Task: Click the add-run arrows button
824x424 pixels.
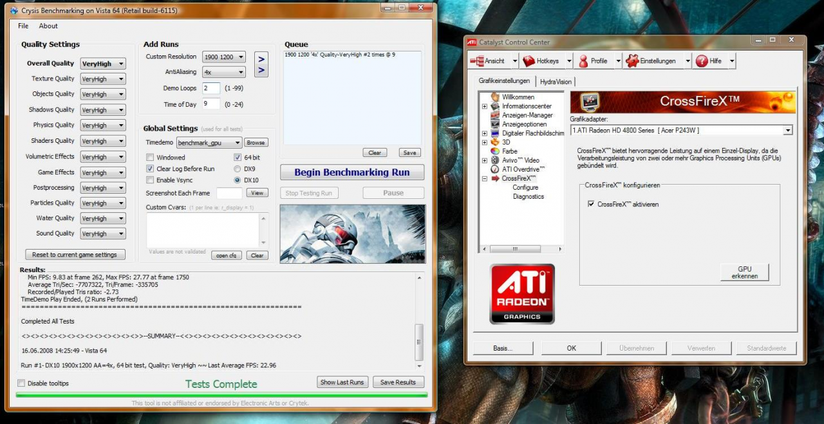Action: click(x=261, y=64)
